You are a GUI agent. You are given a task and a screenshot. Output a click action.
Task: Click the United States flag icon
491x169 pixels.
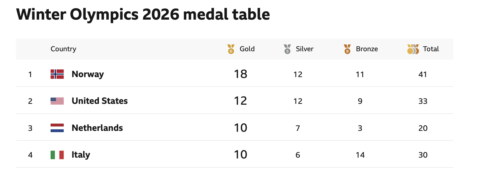57,101
